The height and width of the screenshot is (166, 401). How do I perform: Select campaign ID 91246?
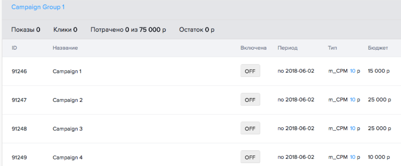point(19,71)
